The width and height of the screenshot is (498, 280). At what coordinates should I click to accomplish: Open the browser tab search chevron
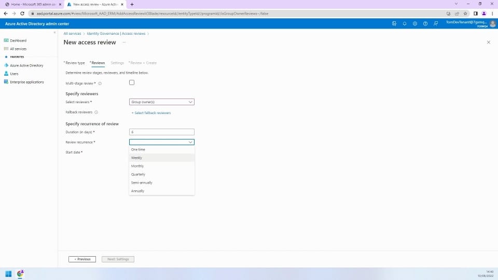456,4
